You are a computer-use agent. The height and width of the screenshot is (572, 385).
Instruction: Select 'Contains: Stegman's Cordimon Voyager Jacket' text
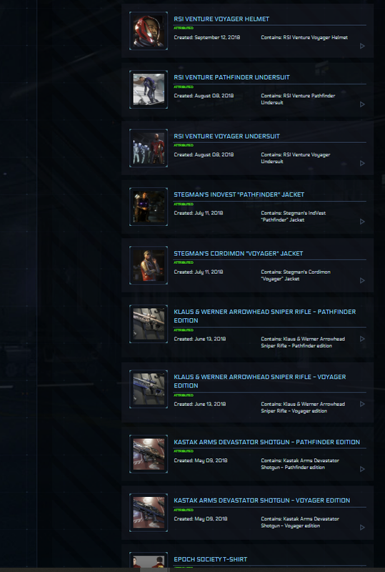pyautogui.click(x=296, y=275)
